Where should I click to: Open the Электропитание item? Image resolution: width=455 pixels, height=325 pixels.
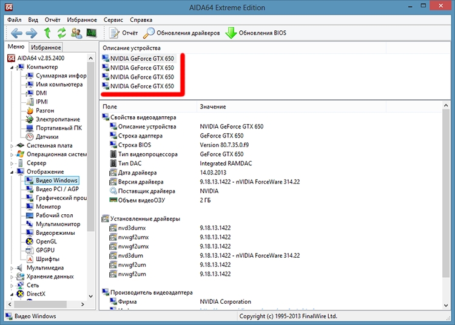[x=53, y=119]
